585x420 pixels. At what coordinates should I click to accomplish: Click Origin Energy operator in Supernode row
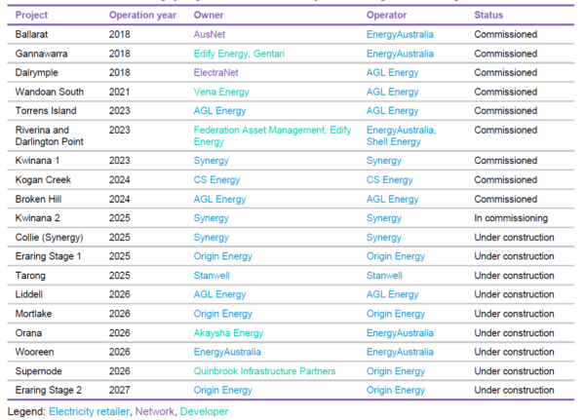[396, 371]
